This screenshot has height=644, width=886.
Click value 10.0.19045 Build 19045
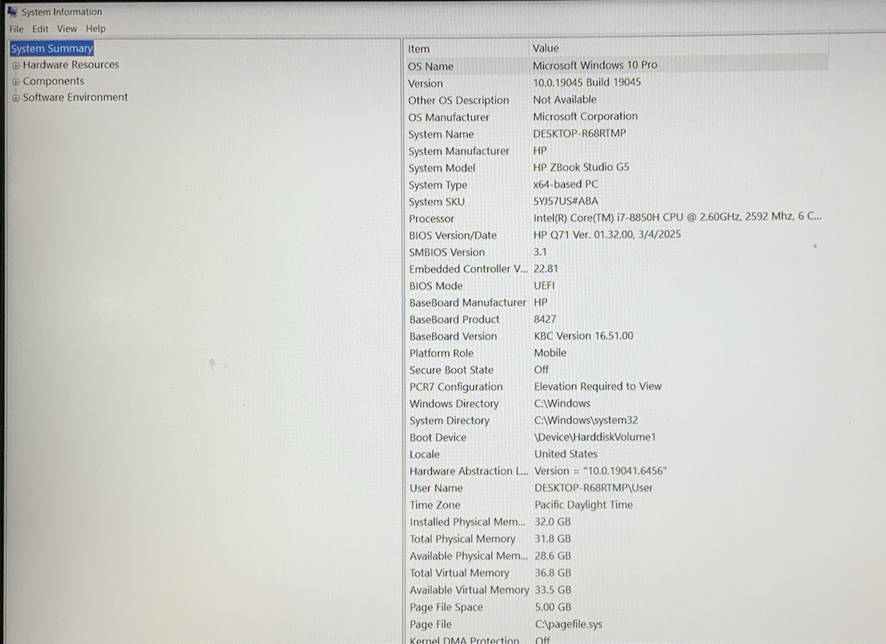click(587, 82)
